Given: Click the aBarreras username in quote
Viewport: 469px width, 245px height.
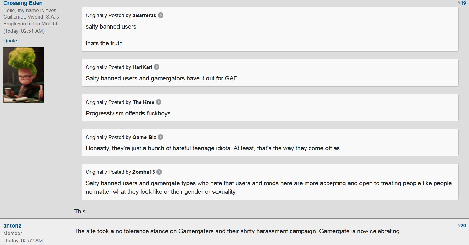Looking at the screenshot, I should tap(144, 15).
